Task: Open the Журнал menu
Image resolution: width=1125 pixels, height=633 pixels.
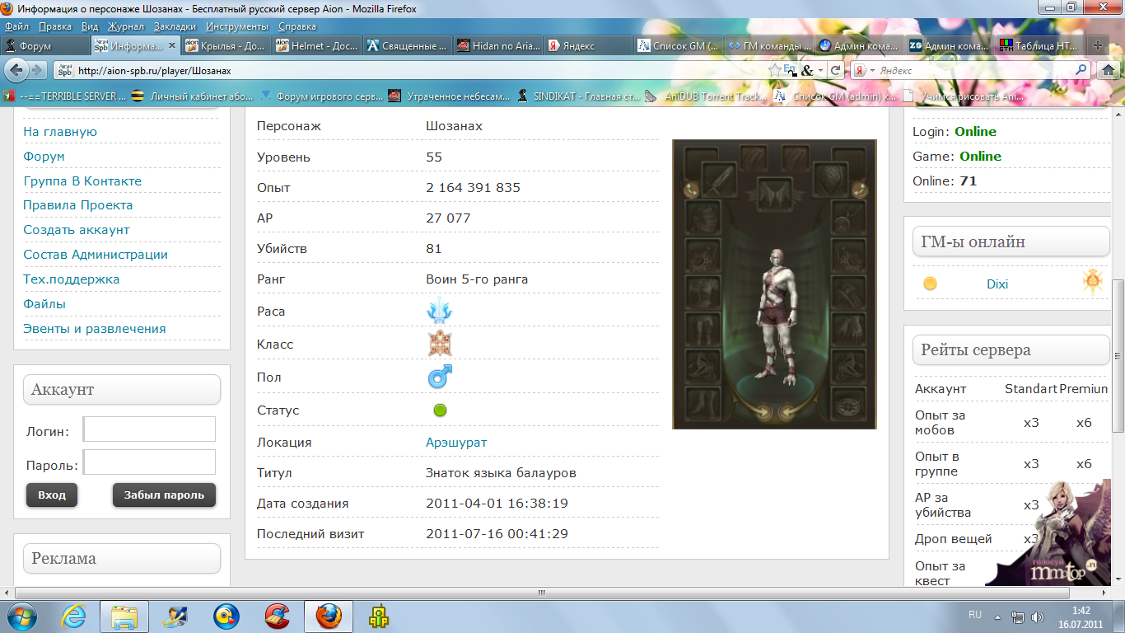Action: tap(125, 26)
